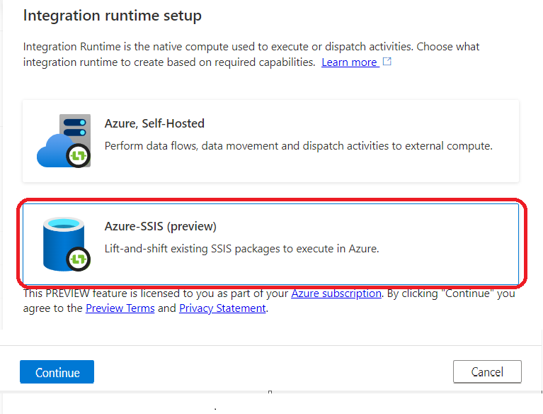Click the Lift-and-shift SSIS packages description

click(241, 249)
